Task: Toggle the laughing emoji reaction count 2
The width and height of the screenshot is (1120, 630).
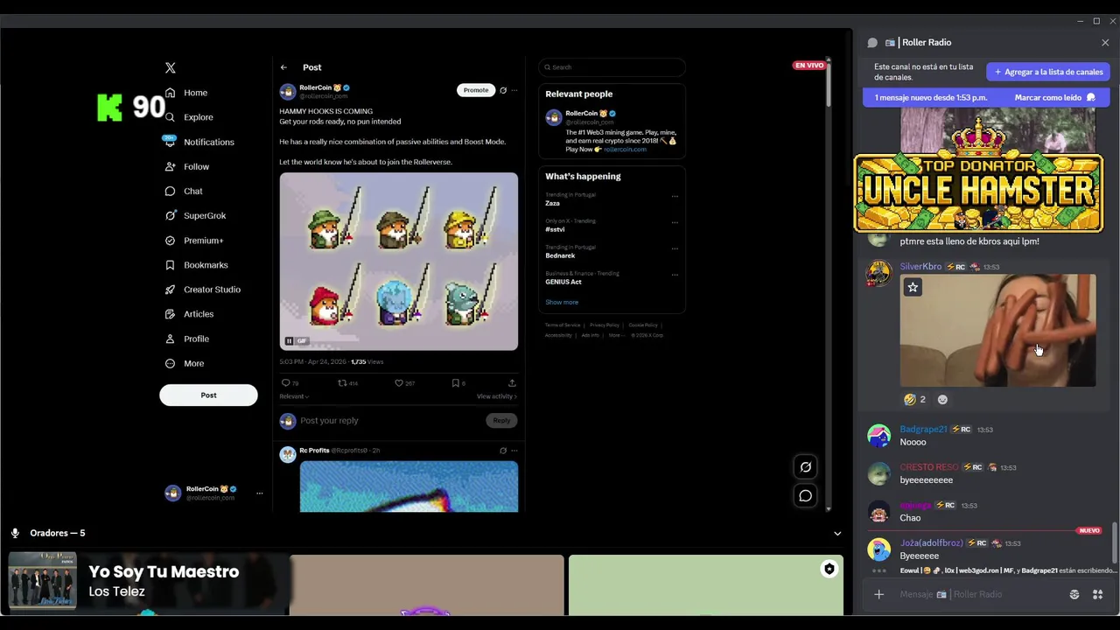Action: pos(915,400)
